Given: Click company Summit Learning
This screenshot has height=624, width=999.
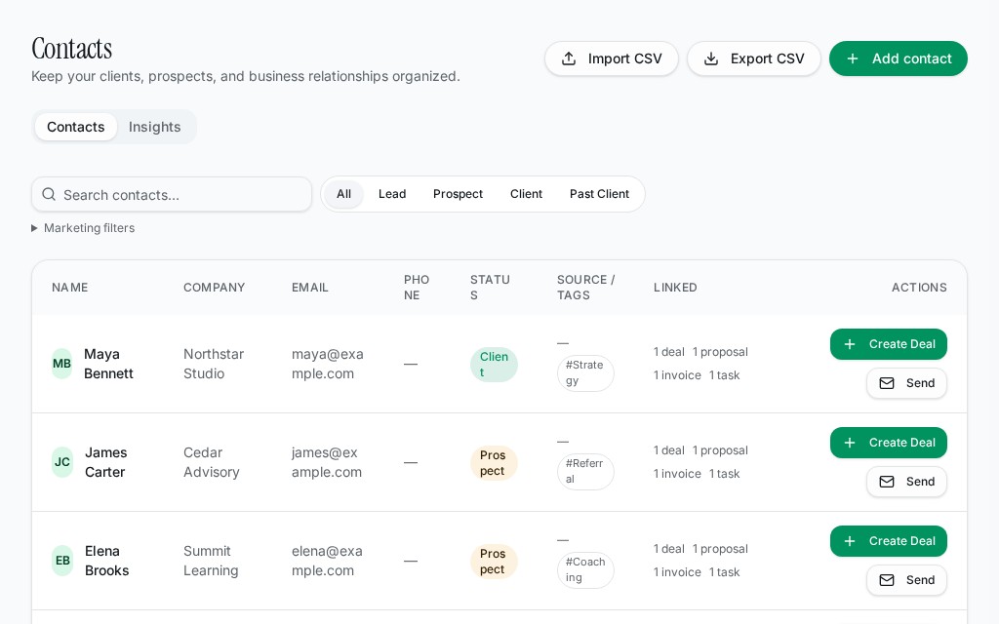Looking at the screenshot, I should pyautogui.click(x=211, y=561).
